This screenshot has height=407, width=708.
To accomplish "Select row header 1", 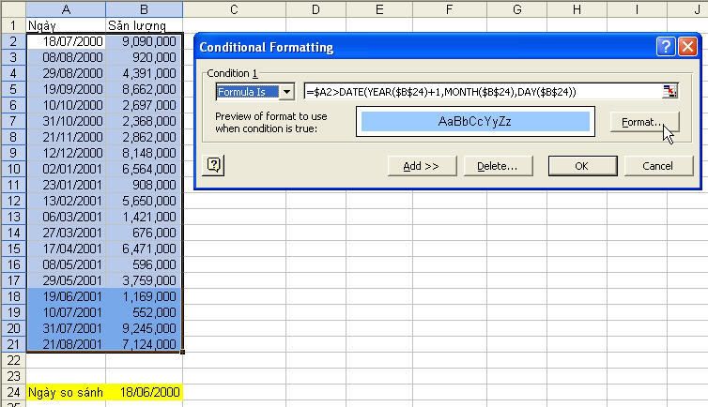I will coord(13,25).
